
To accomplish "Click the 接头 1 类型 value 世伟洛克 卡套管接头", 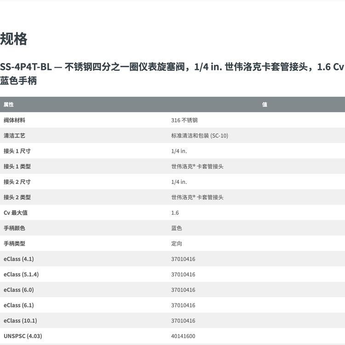I will pyautogui.click(x=197, y=167).
